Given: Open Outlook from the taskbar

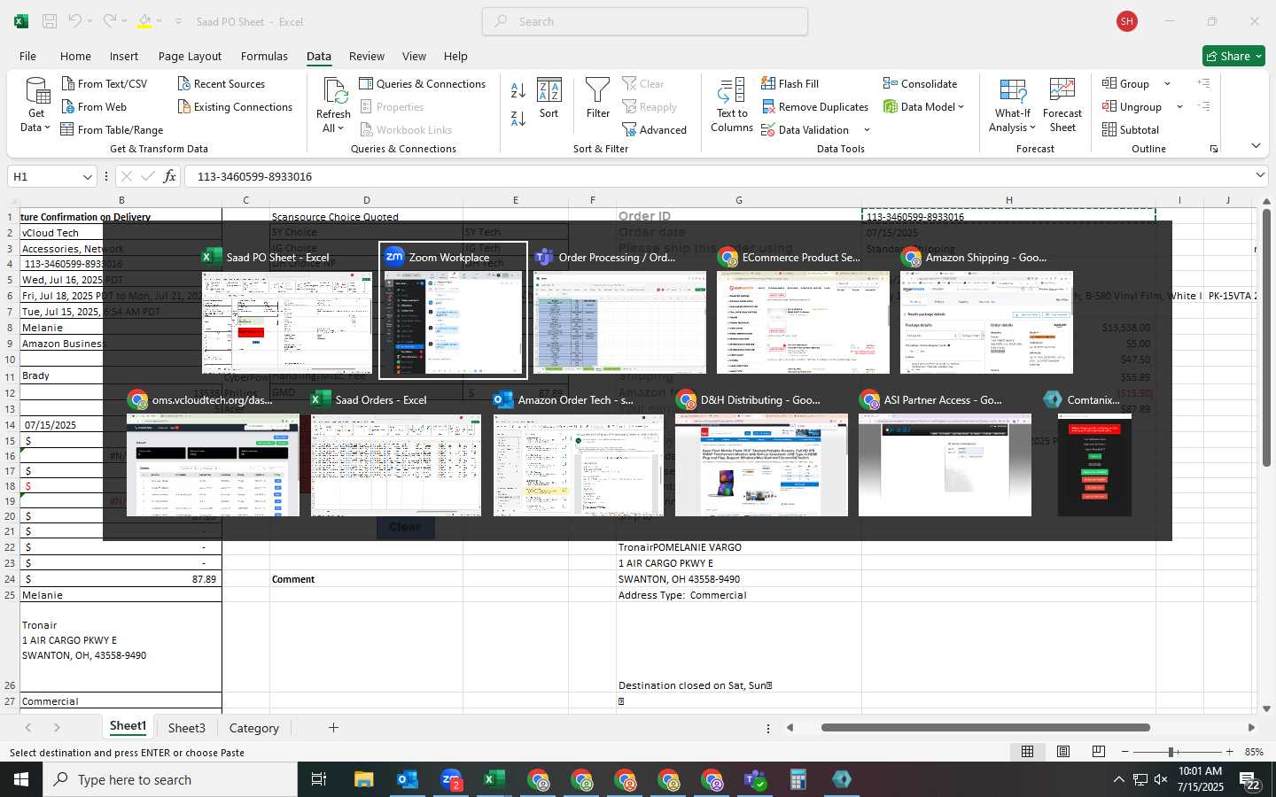Looking at the screenshot, I should pyautogui.click(x=408, y=779).
